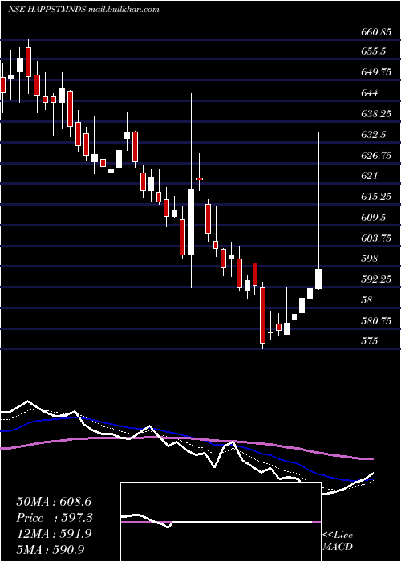Click the 649.75 price axis label

pos(375,72)
